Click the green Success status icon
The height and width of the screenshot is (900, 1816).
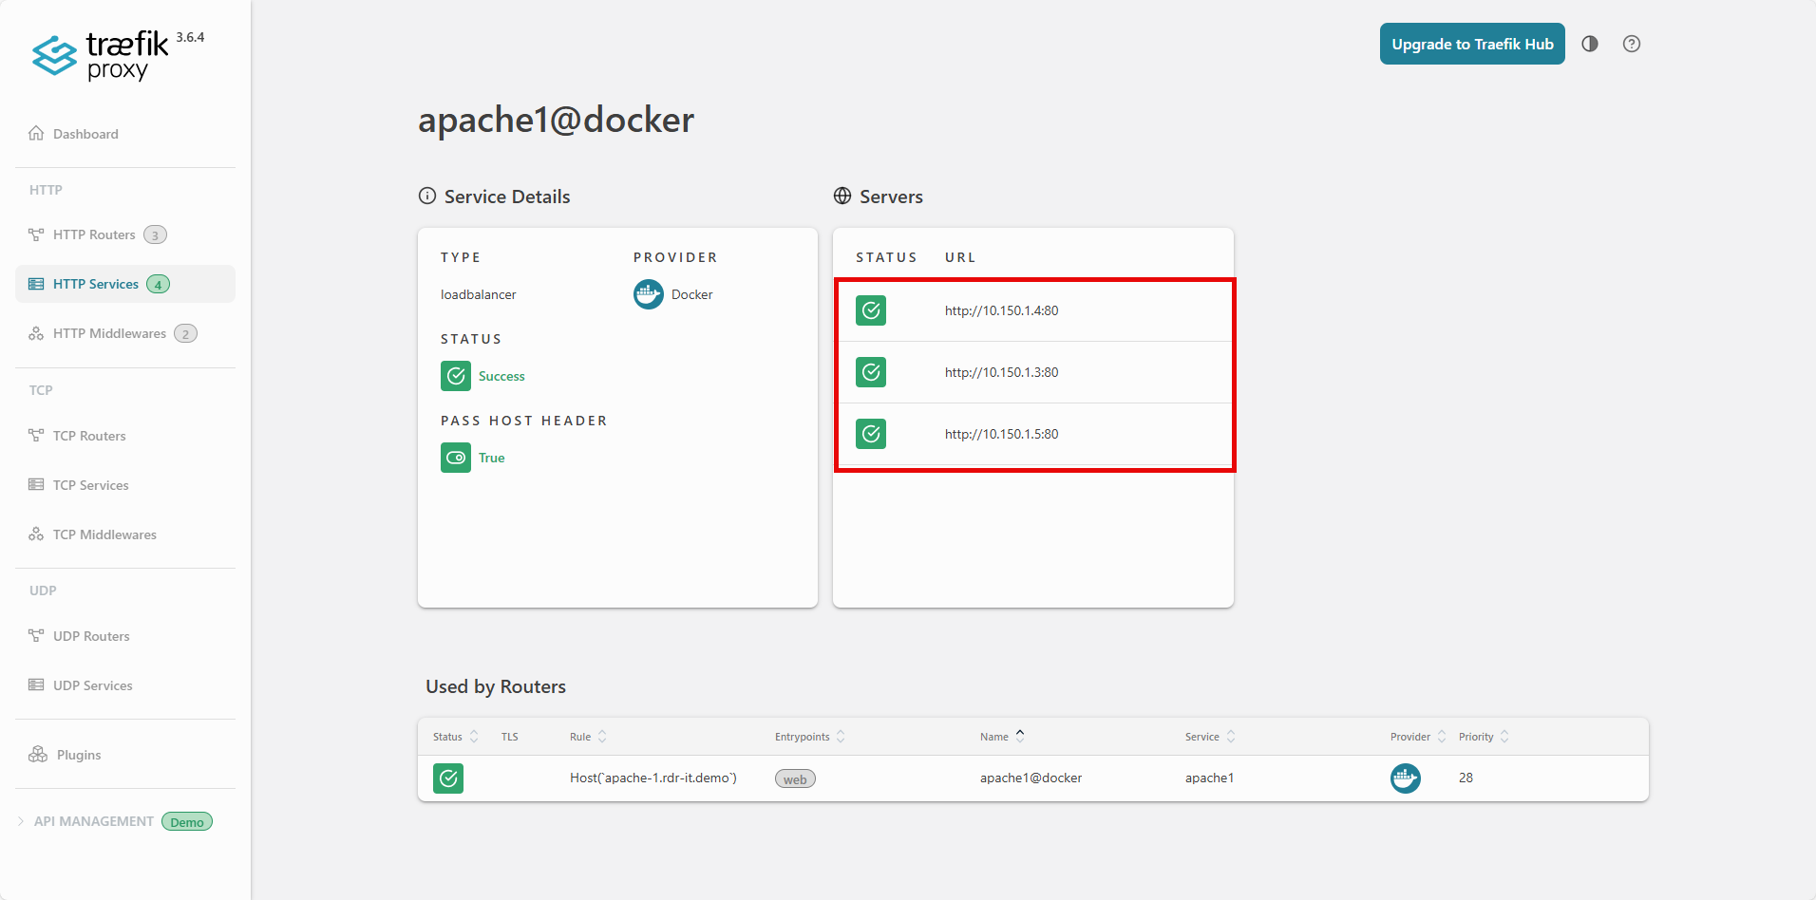click(x=456, y=376)
